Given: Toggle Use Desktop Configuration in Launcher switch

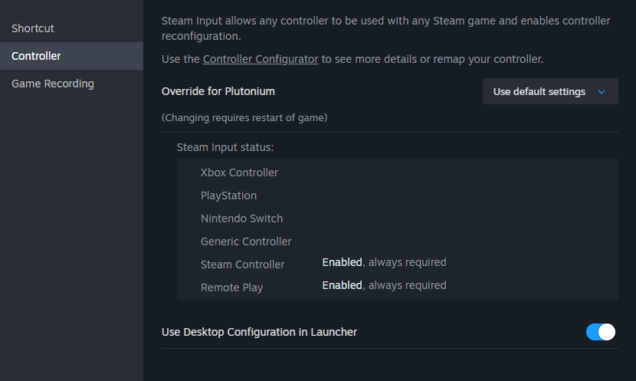Looking at the screenshot, I should 600,332.
